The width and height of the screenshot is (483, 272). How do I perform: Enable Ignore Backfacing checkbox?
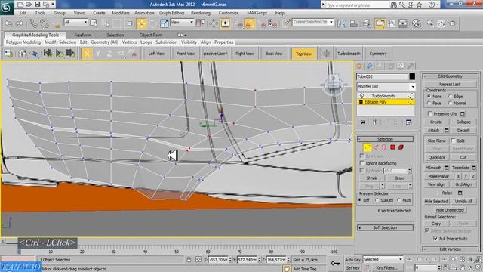pyautogui.click(x=362, y=163)
